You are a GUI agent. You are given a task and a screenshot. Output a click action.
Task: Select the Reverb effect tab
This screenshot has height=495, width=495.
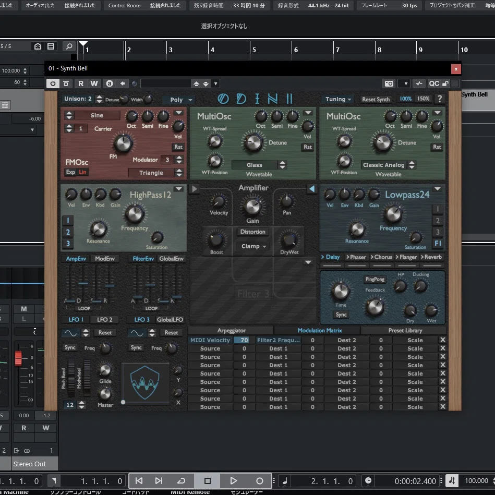point(431,257)
